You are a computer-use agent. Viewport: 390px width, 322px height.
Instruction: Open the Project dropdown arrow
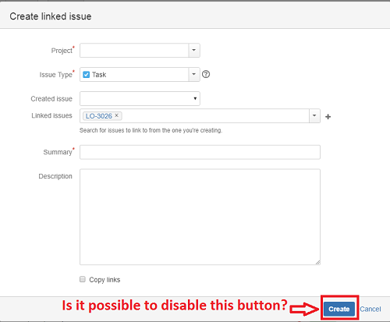pyautogui.click(x=194, y=50)
